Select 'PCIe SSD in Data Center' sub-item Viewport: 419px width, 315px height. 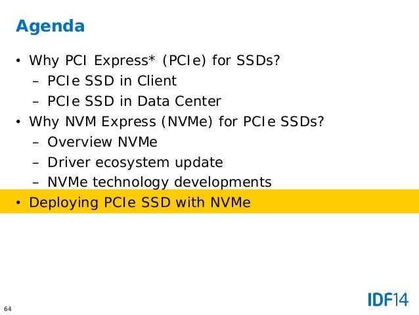134,101
